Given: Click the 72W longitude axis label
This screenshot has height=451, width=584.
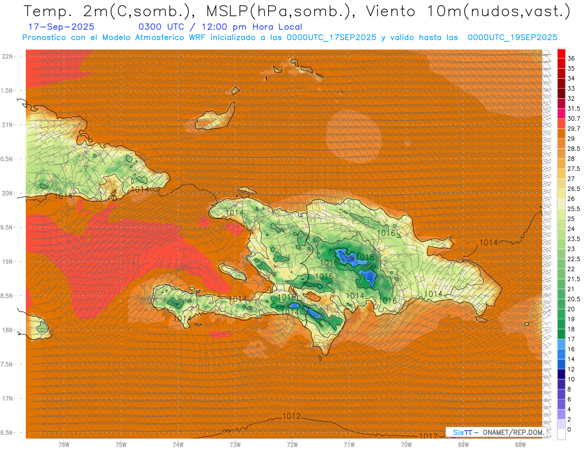Looking at the screenshot, I should (292, 444).
